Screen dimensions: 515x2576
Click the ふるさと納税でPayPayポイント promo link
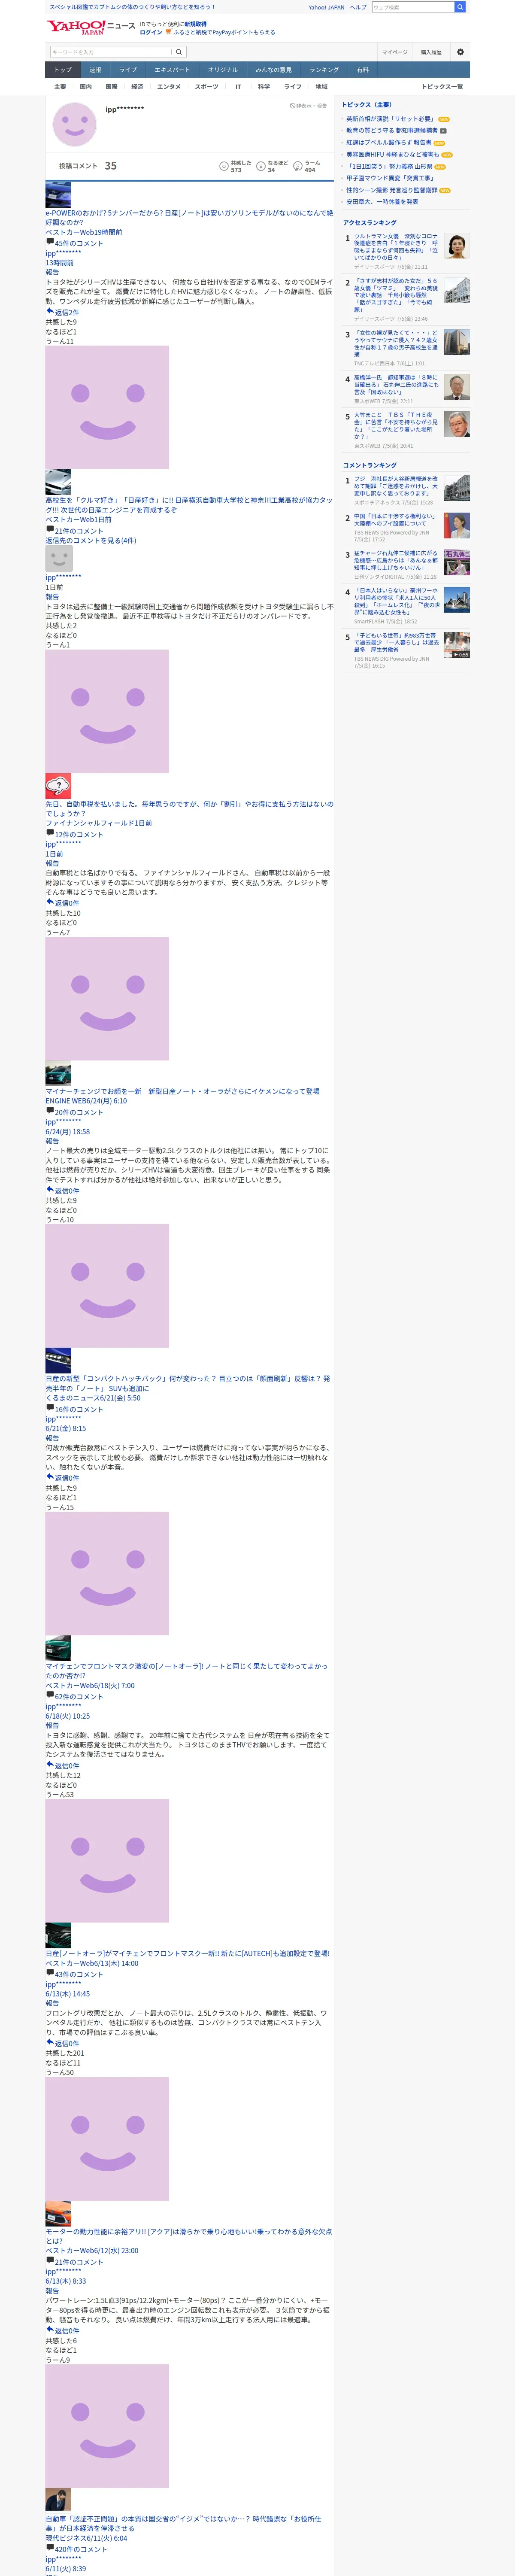coord(225,32)
